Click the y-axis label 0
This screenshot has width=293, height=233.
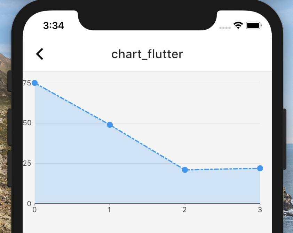click(29, 204)
